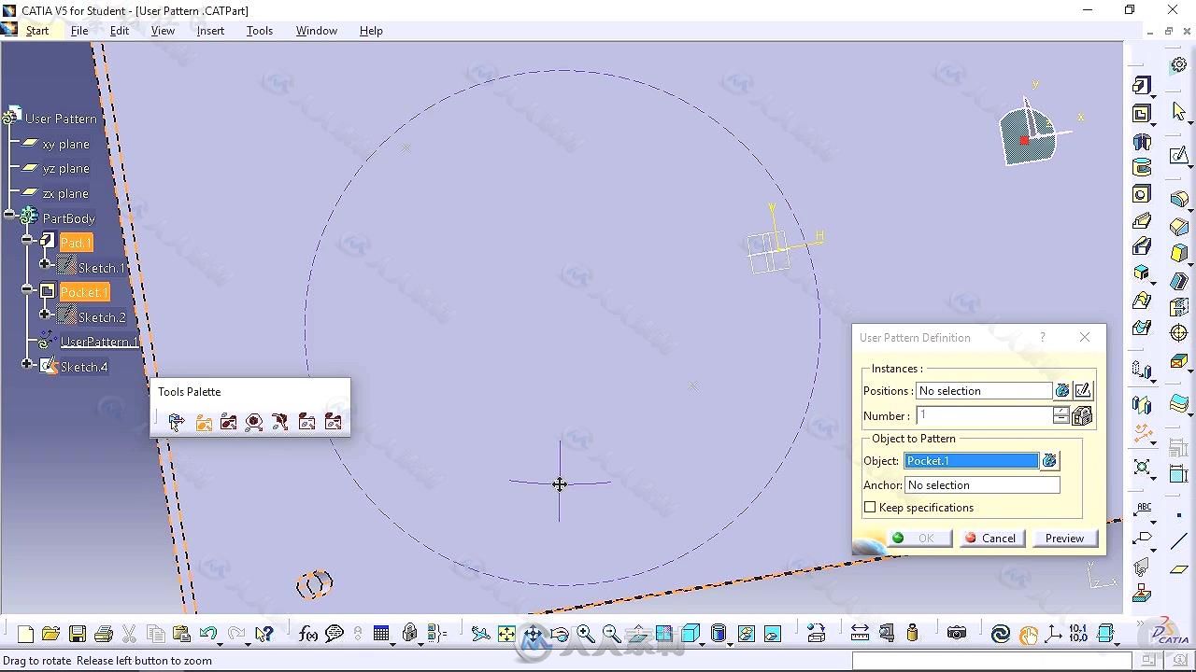Click the Zoom Out magnifier icon
The height and width of the screenshot is (672, 1196).
point(611,634)
